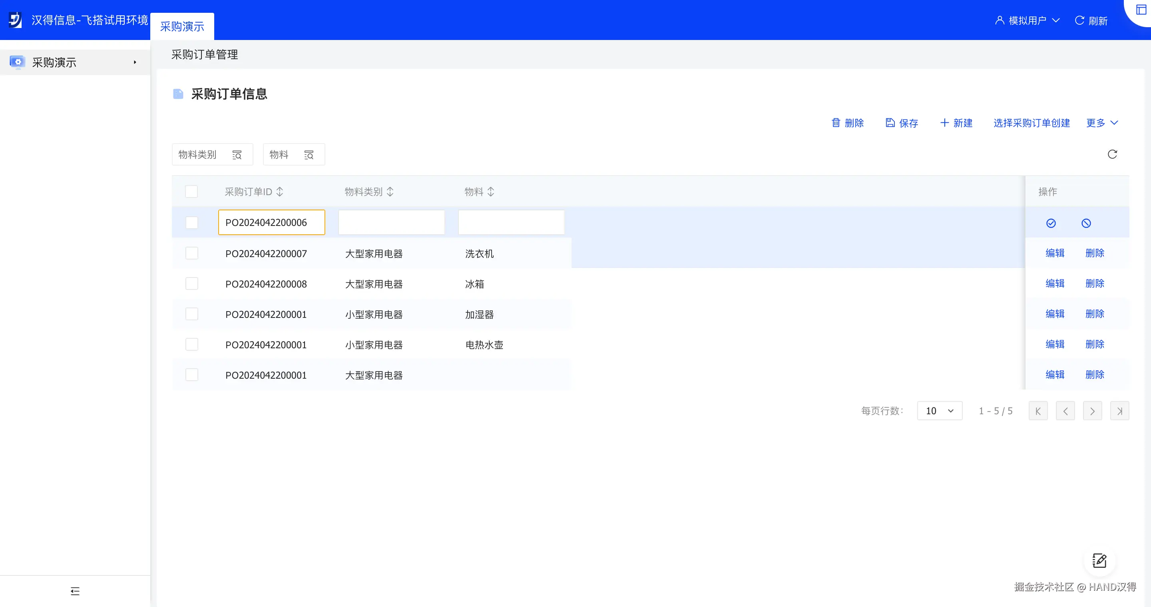The height and width of the screenshot is (607, 1151).
Task: Click the collapse sidebar icon
Action: [75, 591]
